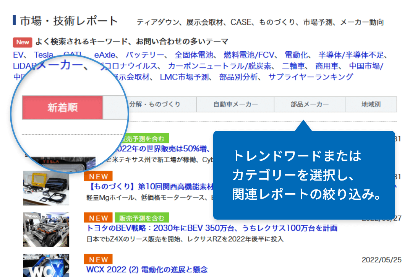415x277 pixels.
Task: Click the 電動化 keyword link
Action: pyautogui.click(x=297, y=54)
